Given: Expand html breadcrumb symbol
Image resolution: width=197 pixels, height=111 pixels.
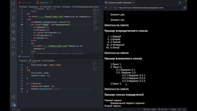Looking at the screenshot, I should (x=57, y=7).
